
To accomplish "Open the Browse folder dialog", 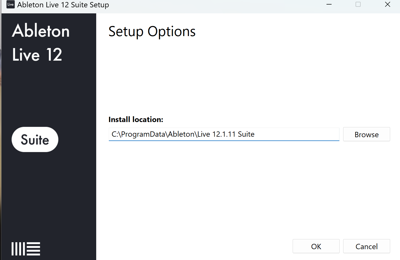I will [366, 134].
